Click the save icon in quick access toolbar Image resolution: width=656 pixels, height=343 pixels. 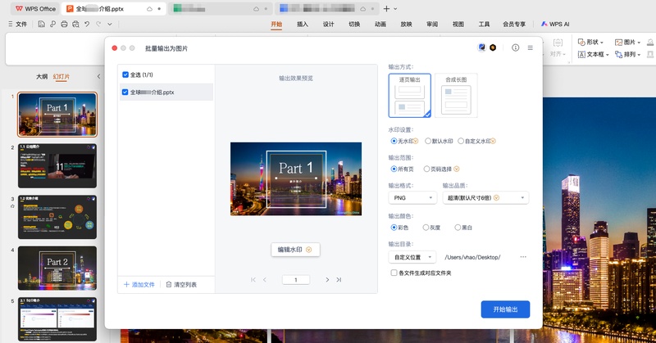point(42,25)
